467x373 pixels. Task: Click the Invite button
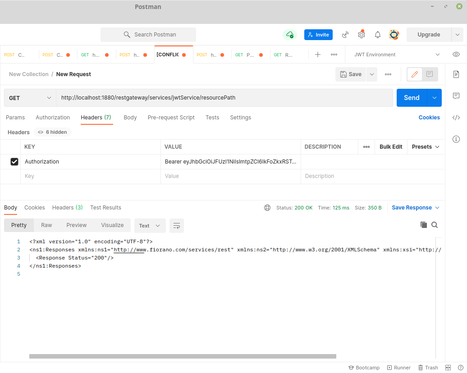point(318,35)
